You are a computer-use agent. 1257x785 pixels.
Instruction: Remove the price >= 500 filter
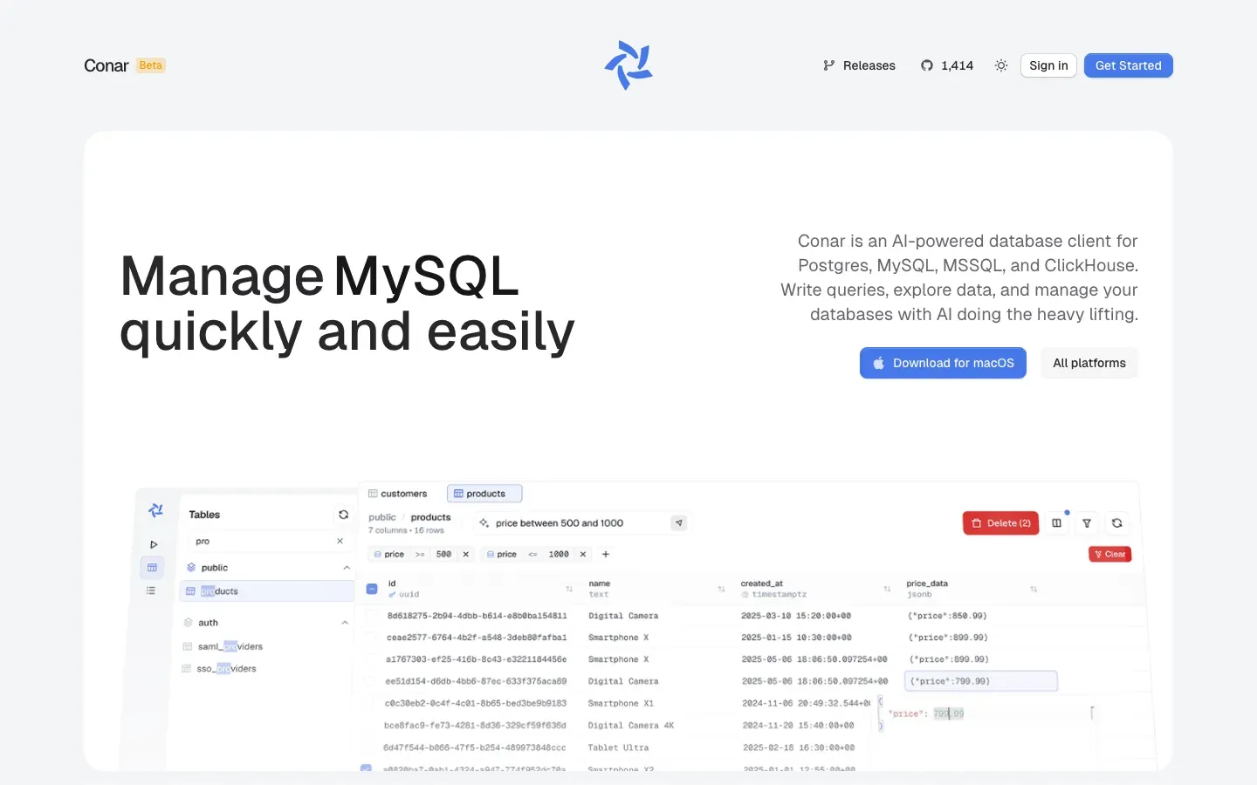[465, 555]
